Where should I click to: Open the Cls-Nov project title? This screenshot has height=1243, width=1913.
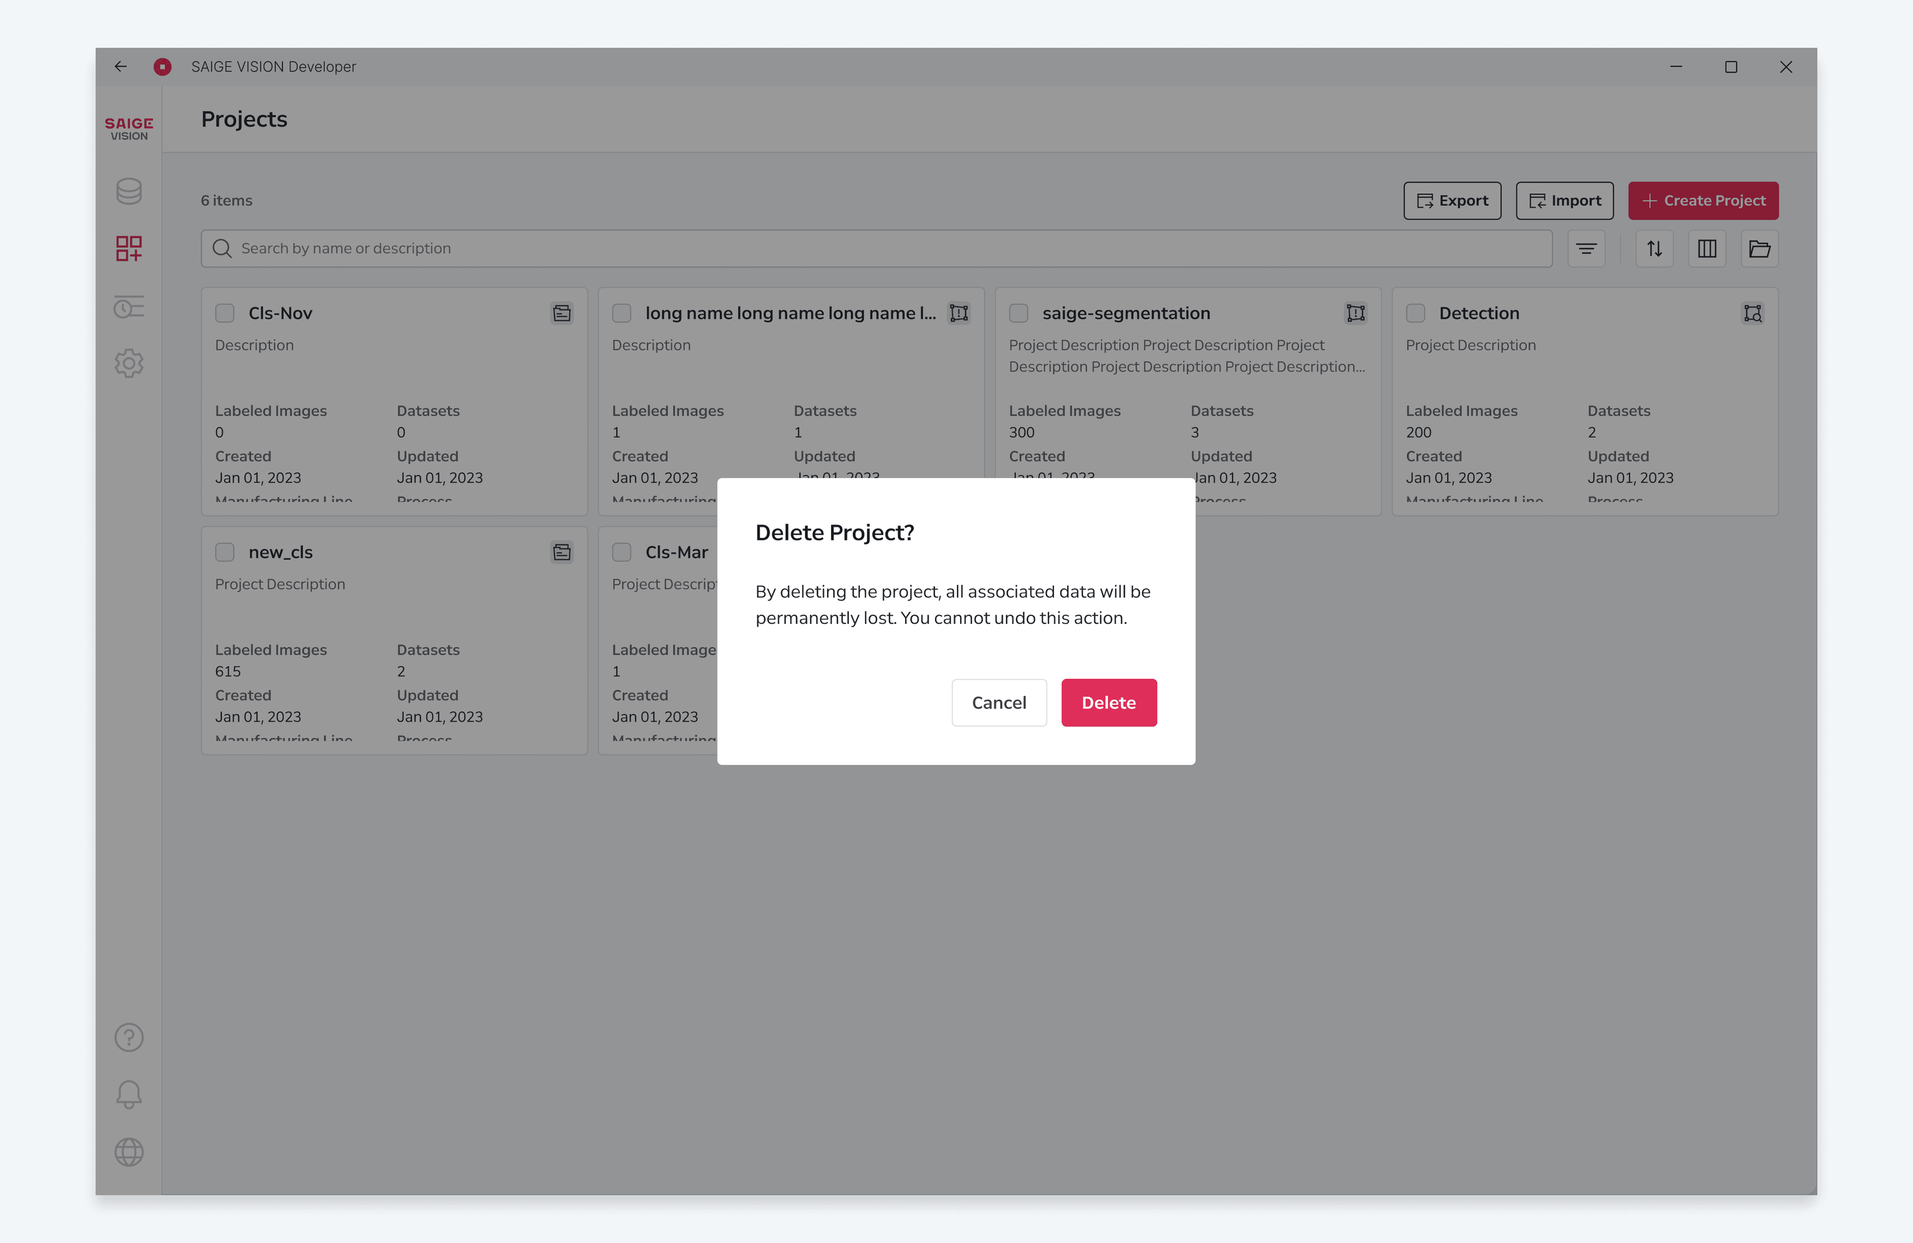tap(280, 313)
